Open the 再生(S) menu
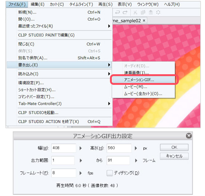Screen dimensions: 205x196 coord(105,4)
